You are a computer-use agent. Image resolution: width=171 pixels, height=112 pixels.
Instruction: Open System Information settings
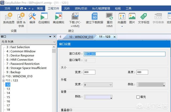point(9,18)
